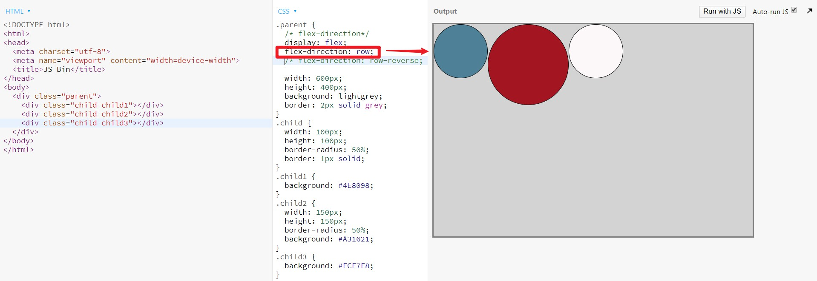Open the HTML panel dropdown
817x281 pixels.
17,11
